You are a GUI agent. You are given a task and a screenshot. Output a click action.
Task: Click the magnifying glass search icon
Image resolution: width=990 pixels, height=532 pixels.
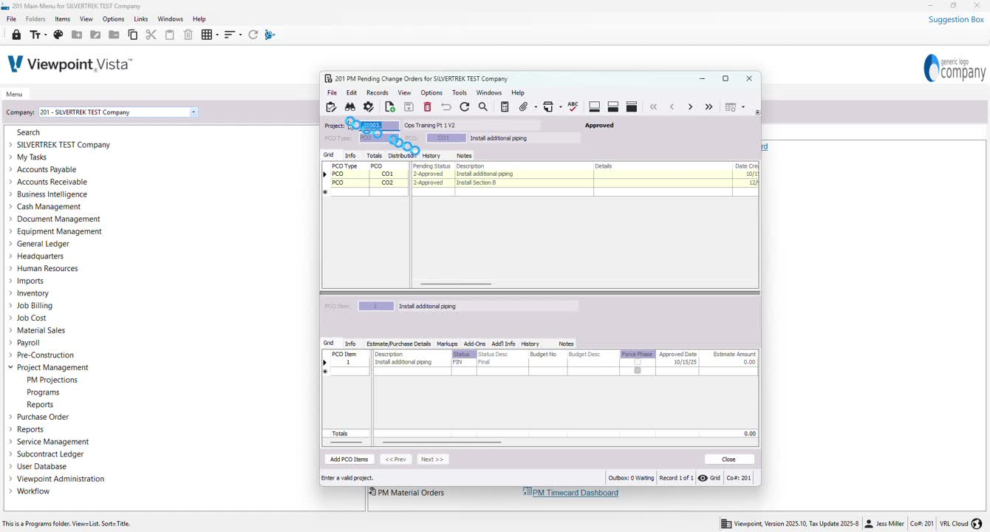click(x=483, y=107)
